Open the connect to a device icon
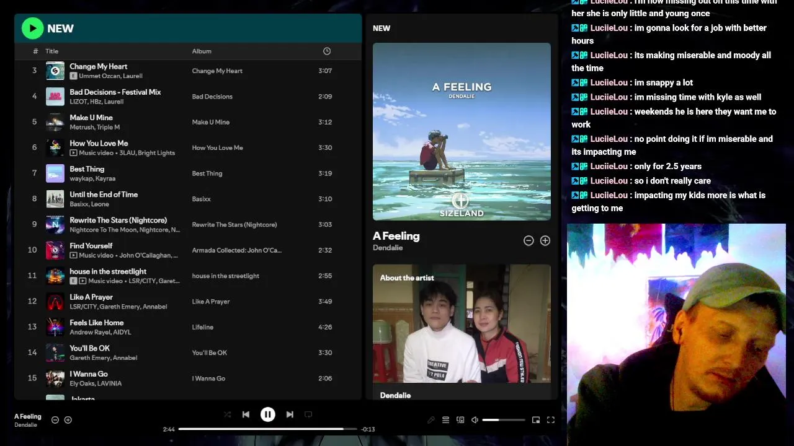 tap(460, 420)
